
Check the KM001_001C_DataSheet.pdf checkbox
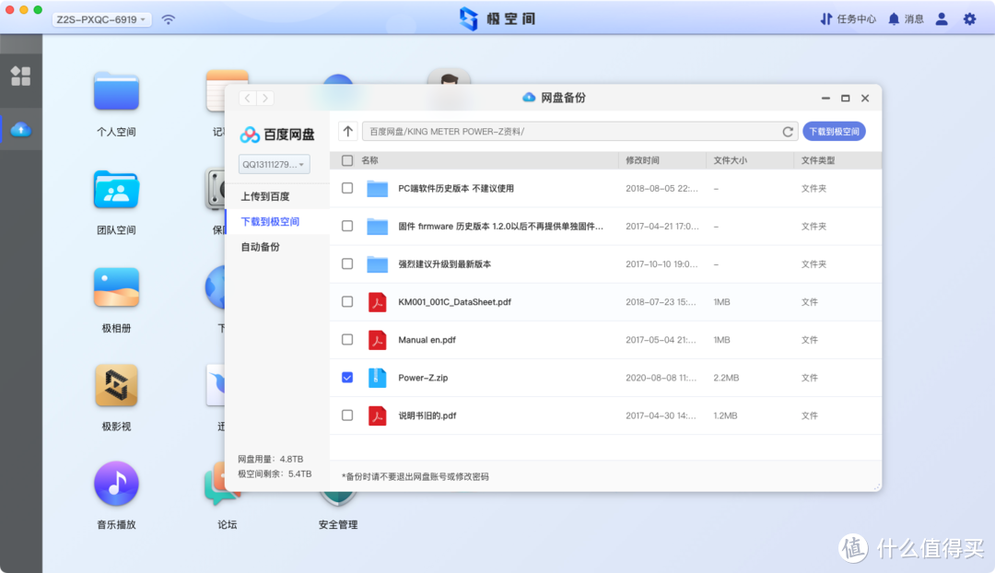(x=346, y=301)
